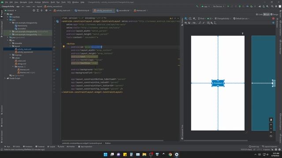Viewport: 282px width, 158px height.
Task: Click Select Opened File target icon in Project panel
Action: [x=34, y=11]
